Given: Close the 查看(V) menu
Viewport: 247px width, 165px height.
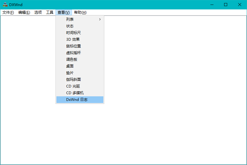Looking at the screenshot, I should [x=64, y=12].
